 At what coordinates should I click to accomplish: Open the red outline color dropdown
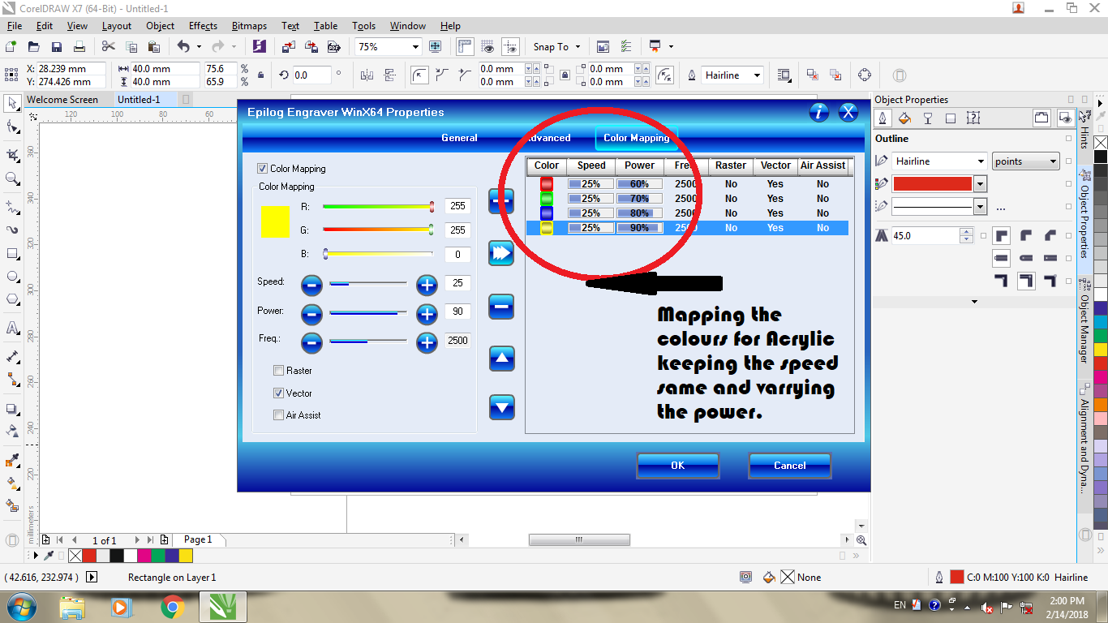coord(981,184)
